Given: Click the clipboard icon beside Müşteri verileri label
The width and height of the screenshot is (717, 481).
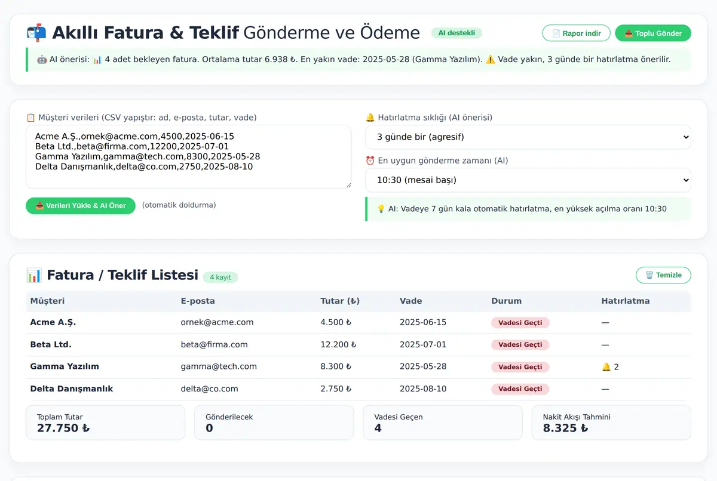Looking at the screenshot, I should point(30,118).
